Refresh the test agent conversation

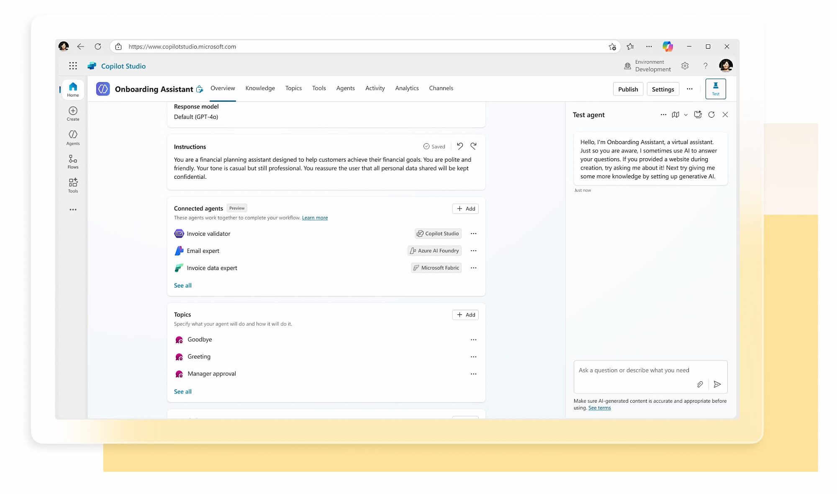click(711, 115)
